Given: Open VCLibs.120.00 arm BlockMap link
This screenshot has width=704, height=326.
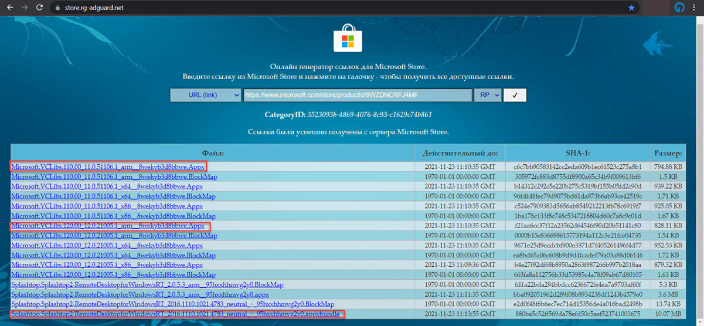Looking at the screenshot, I should coord(114,236).
